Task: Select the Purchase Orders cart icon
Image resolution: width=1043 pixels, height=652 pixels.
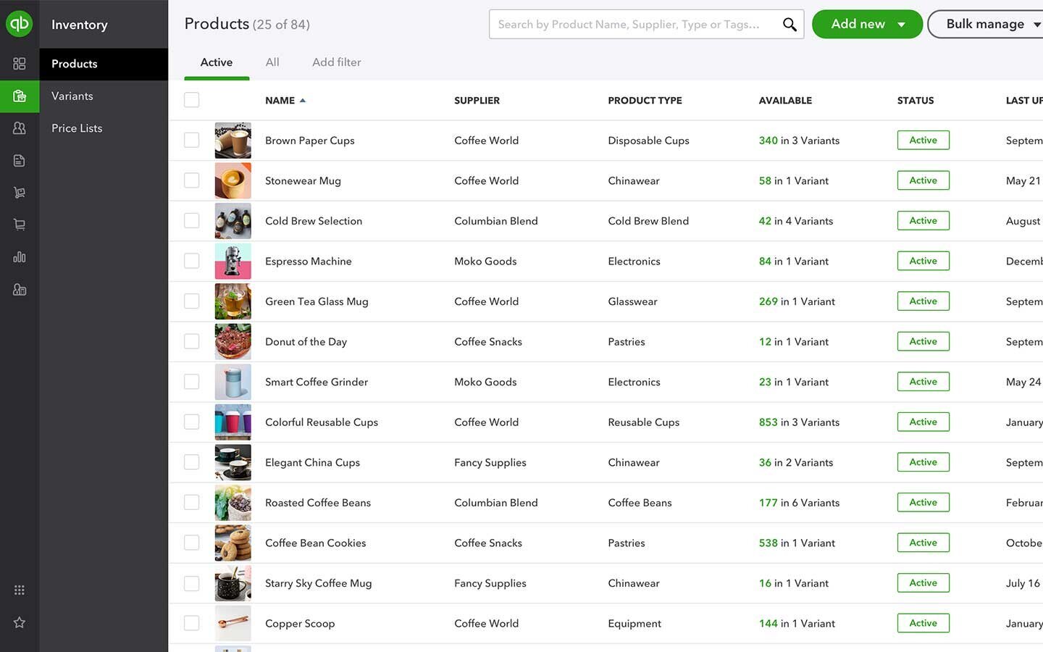Action: click(20, 192)
